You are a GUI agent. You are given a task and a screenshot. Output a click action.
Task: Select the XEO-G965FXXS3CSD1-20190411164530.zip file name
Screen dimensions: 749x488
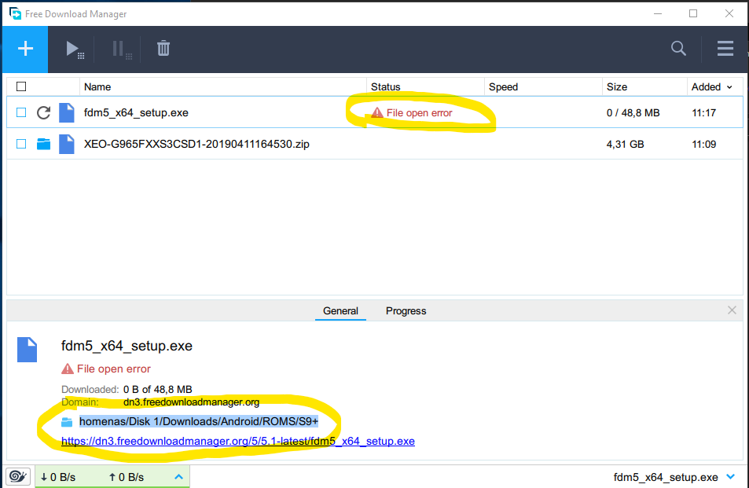pyautogui.click(x=196, y=144)
